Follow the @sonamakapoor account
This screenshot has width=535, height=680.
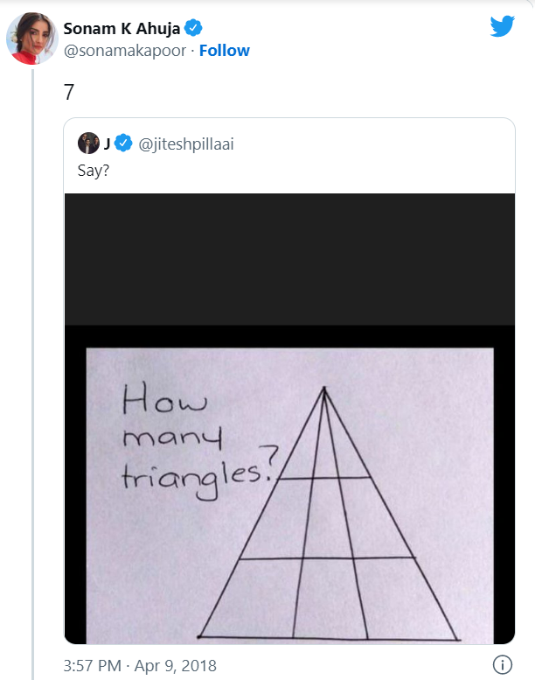pos(225,50)
